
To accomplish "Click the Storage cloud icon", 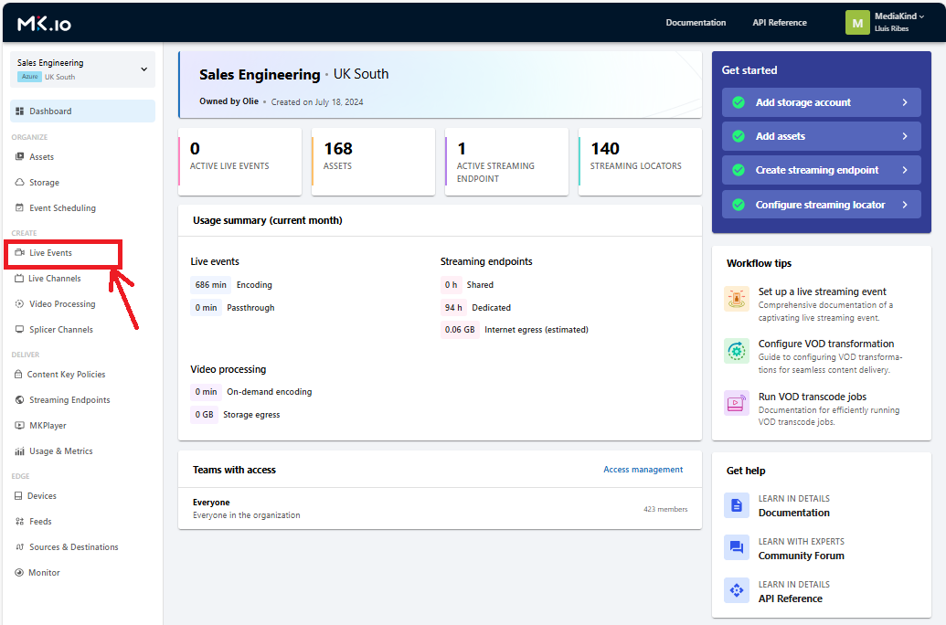I will click(19, 182).
